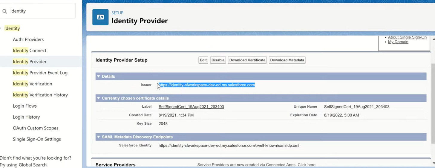Click the Unique Name value SelfSignedCert_19Aug2021_203403
Viewport: 435px width, 168px height.
357,107
